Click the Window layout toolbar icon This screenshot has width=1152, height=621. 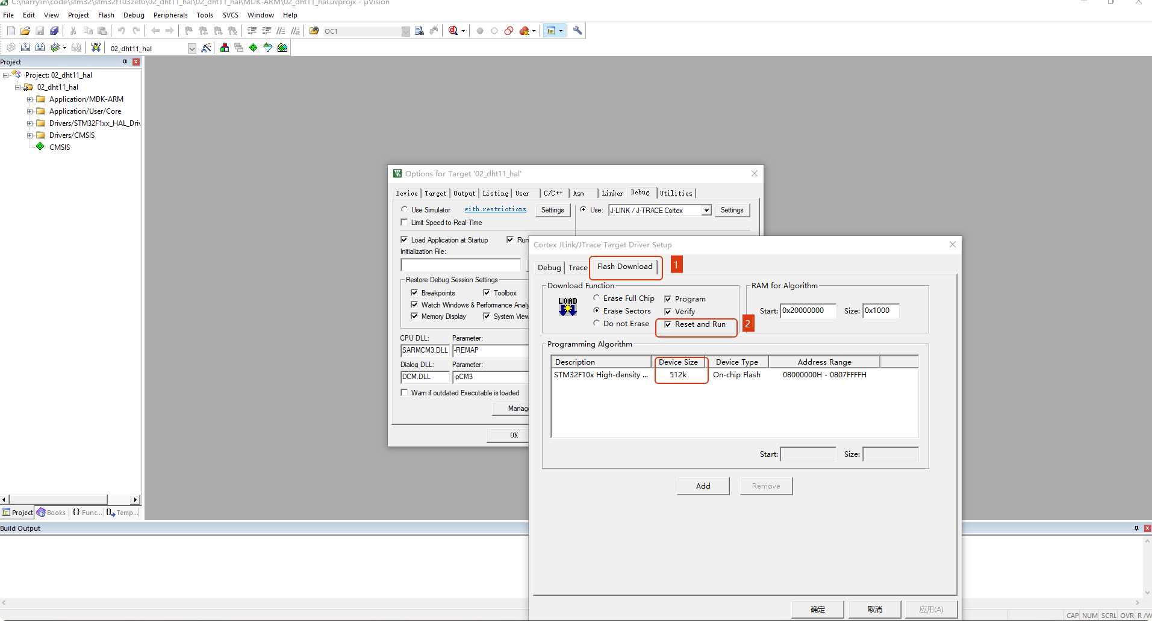tap(550, 31)
